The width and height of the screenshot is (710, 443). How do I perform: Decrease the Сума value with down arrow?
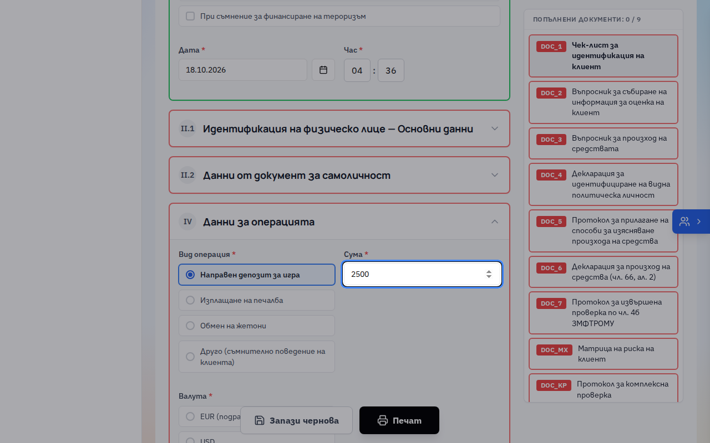point(489,277)
